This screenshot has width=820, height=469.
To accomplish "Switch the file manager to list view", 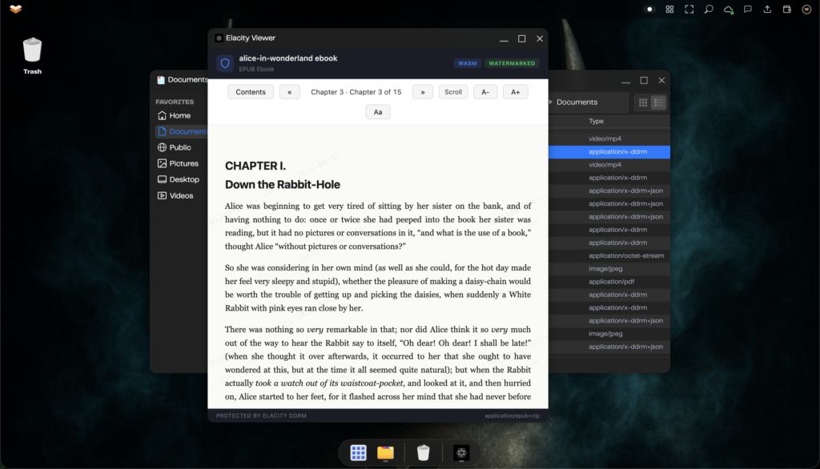I will point(658,102).
